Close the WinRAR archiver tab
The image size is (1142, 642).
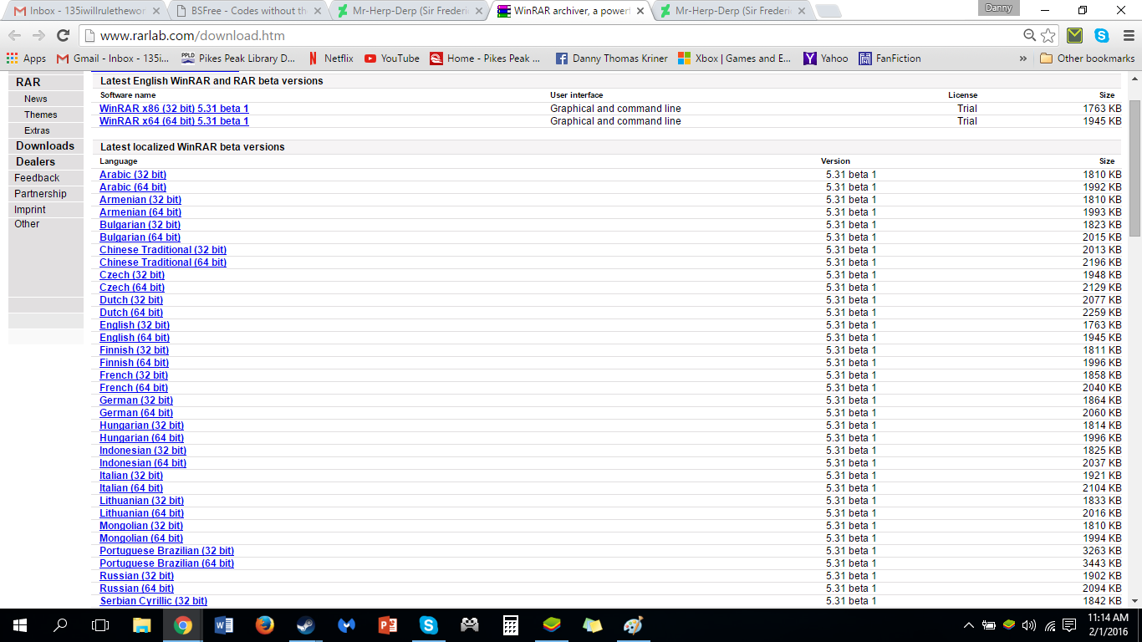[x=640, y=11]
